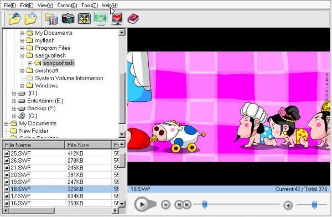Skip to the next flash file
332x217 pixels.
click(x=187, y=205)
